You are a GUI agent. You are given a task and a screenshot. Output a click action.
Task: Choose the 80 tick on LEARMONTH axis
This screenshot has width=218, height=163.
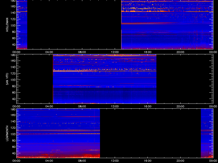(x=14, y=140)
